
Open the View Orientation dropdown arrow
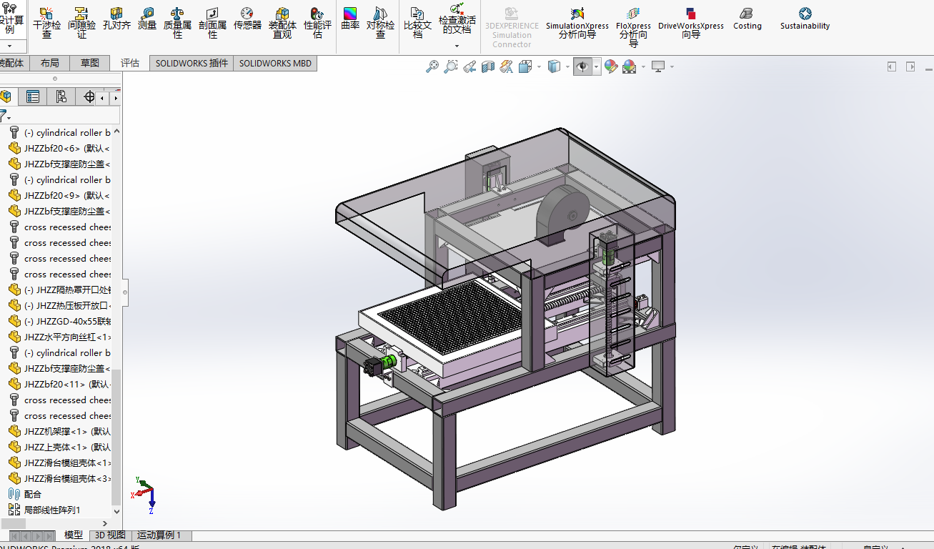tap(539, 66)
